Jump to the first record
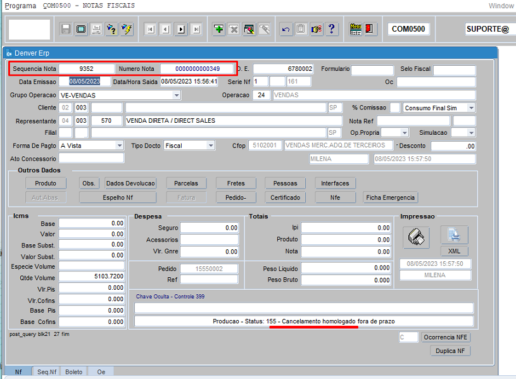 (149, 29)
